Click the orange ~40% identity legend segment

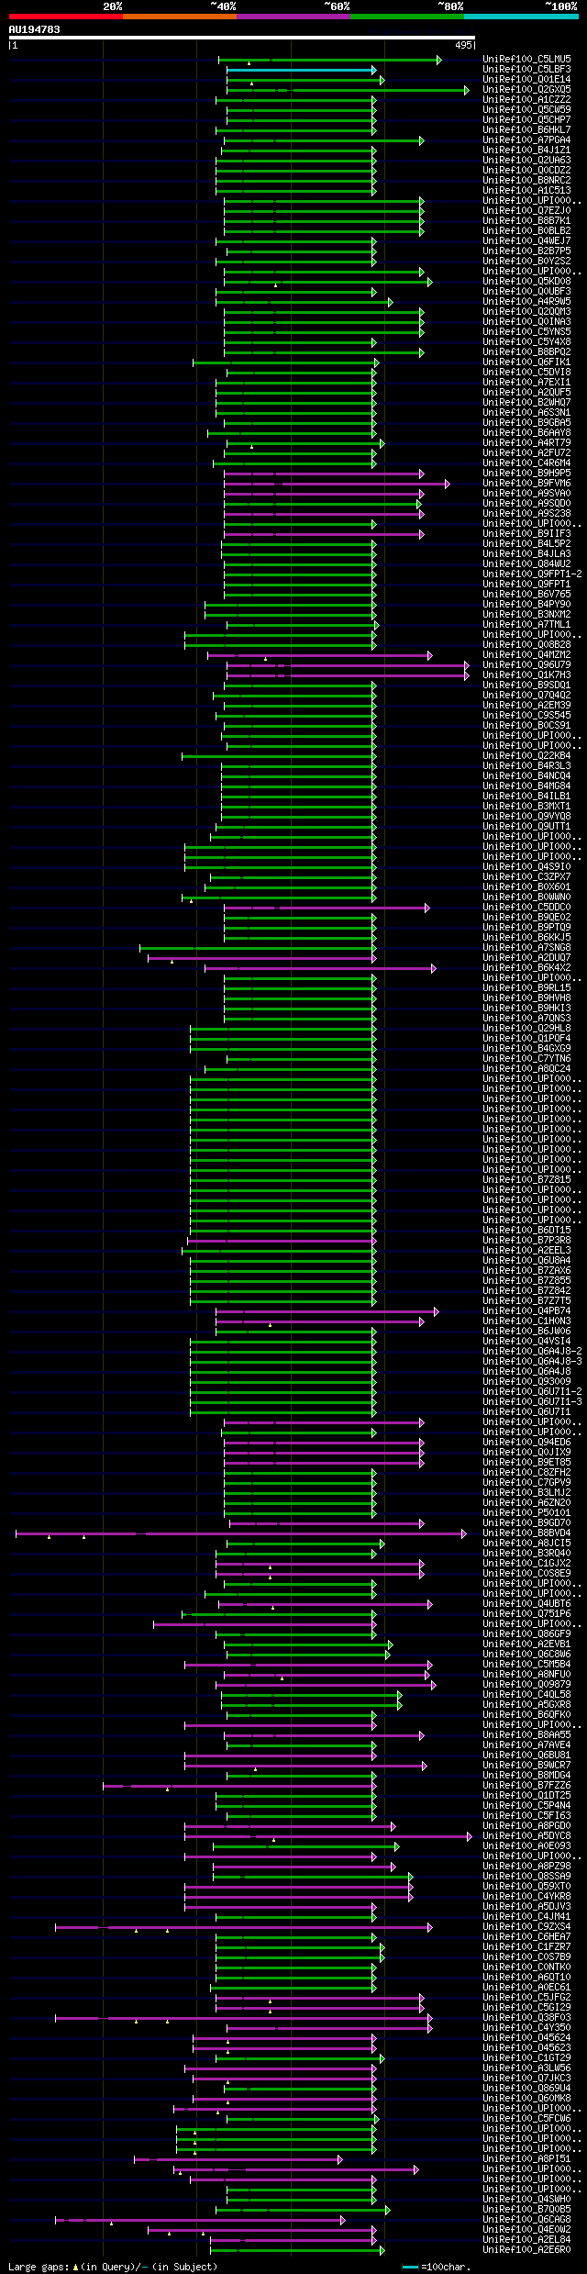click(180, 17)
